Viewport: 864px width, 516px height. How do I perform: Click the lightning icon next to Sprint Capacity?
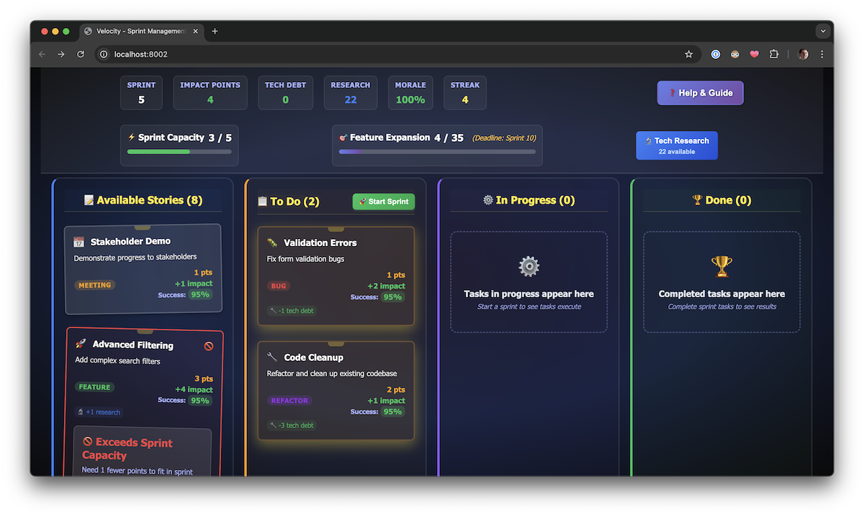132,137
